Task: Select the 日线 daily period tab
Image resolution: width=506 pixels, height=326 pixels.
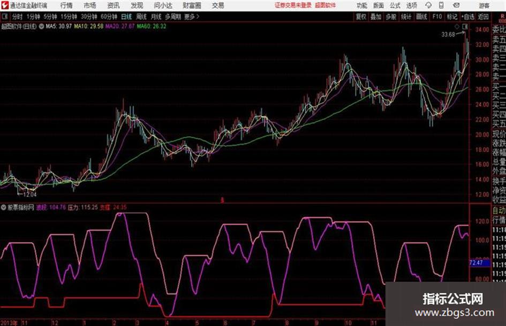Action: (x=126, y=17)
